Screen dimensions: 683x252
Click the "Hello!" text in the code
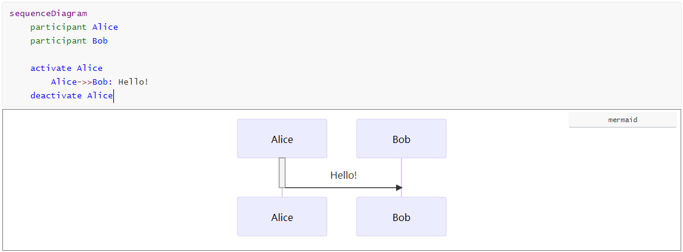pyautogui.click(x=133, y=82)
